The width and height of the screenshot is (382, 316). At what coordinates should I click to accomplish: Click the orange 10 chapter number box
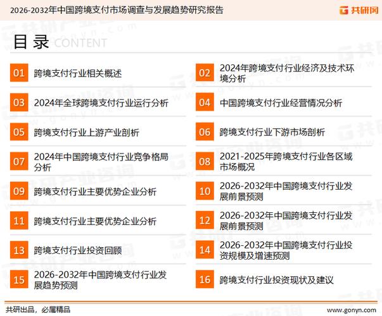[x=205, y=191]
